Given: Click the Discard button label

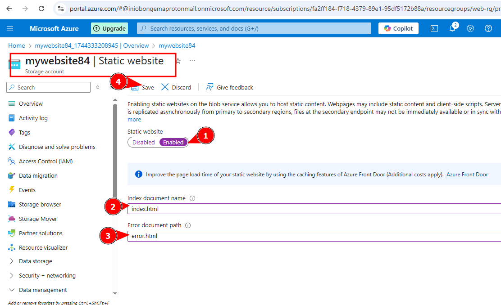Looking at the screenshot, I should click(182, 87).
